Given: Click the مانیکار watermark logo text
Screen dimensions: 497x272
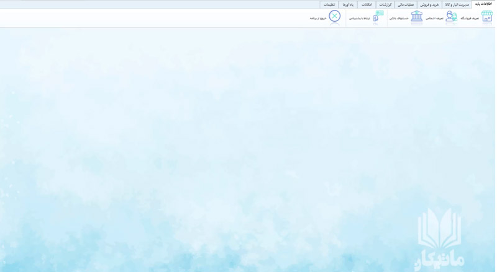Looking at the screenshot, I should [x=439, y=261].
